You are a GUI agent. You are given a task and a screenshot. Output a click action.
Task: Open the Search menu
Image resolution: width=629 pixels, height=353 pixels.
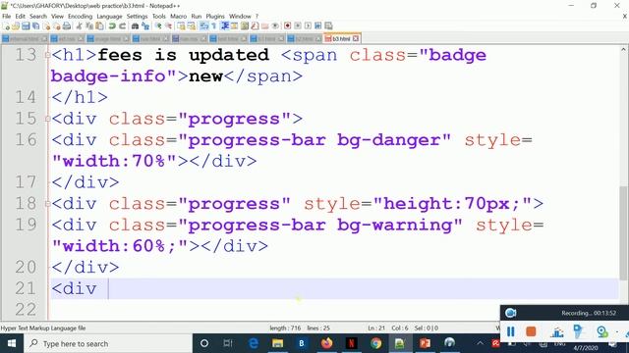[38, 17]
